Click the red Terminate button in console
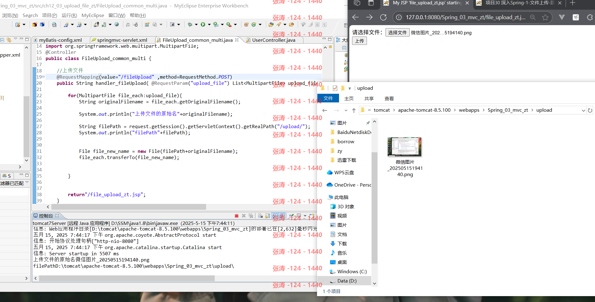The width and height of the screenshot is (595, 302). coord(236,216)
